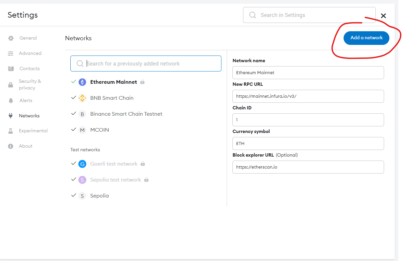Image resolution: width=402 pixels, height=261 pixels.
Task: Click the magnifier icon in network search box
Action: (80, 64)
